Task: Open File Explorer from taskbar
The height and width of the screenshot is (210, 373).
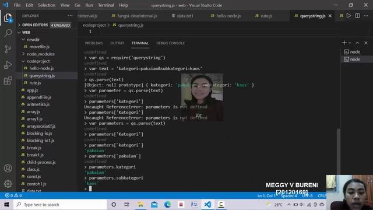Action: pyautogui.click(x=140, y=205)
